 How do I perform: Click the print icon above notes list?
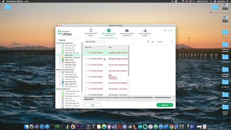148,42
